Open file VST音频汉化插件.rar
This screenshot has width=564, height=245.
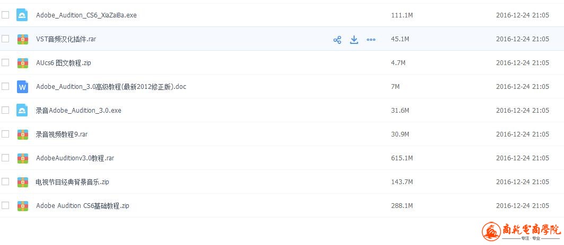[66, 39]
